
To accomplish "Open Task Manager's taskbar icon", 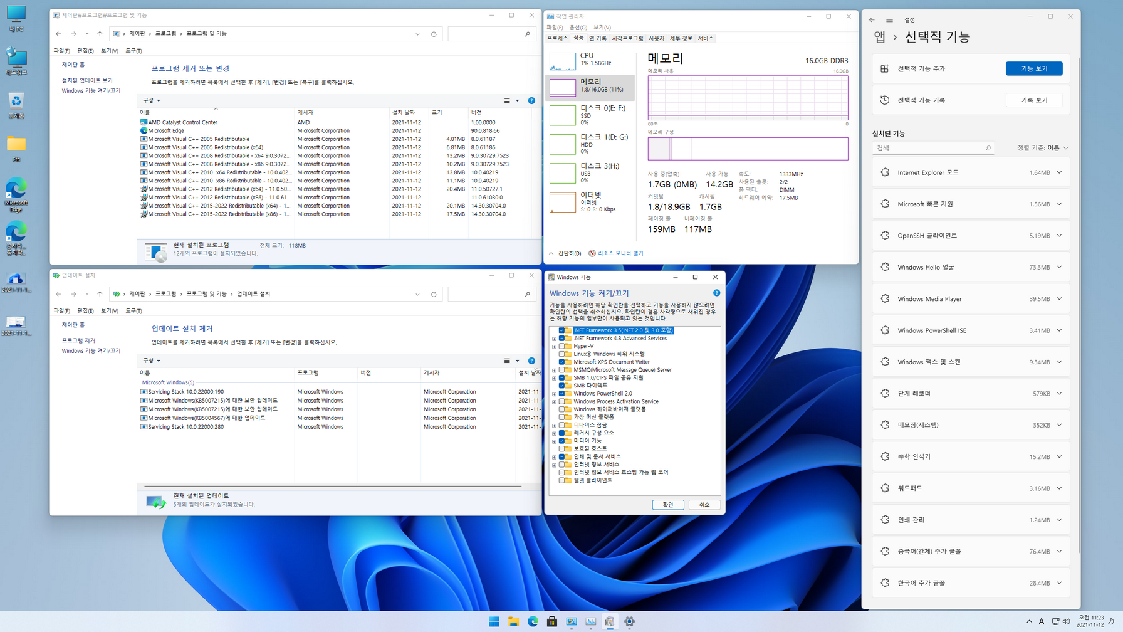I will coord(590,621).
